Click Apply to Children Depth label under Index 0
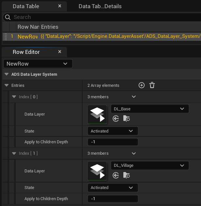The image size is (201, 206). click(46, 142)
